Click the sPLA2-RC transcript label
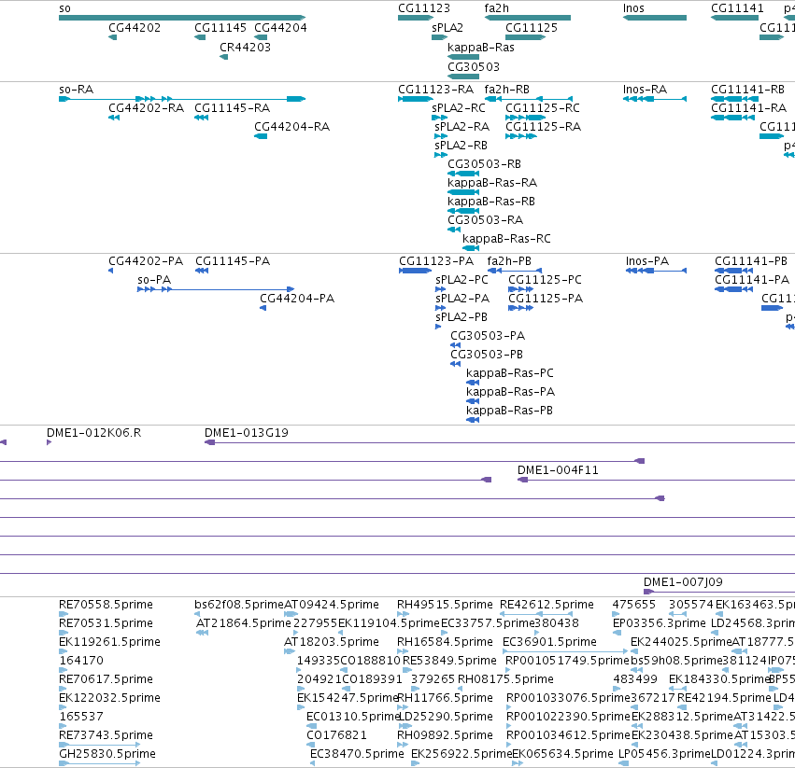The image size is (795, 768). coord(459,108)
